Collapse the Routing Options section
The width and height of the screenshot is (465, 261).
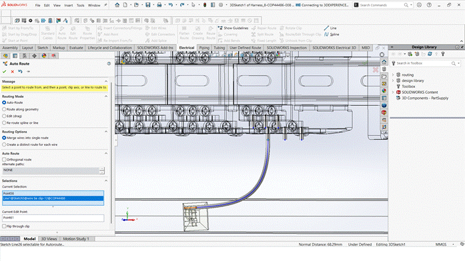coord(106,132)
